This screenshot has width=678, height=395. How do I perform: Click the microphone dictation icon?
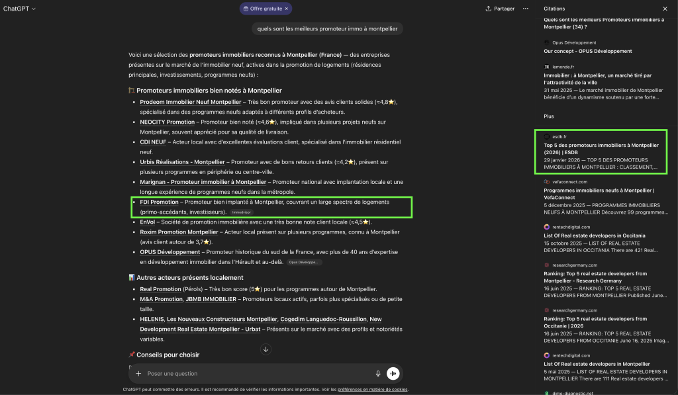point(378,374)
